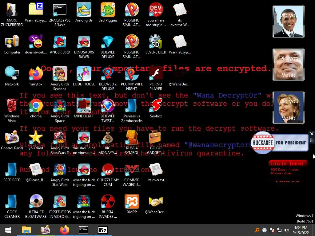The image size is (315, 236).
Task: Close the Huckabee gadget with X
Action: (312, 134)
